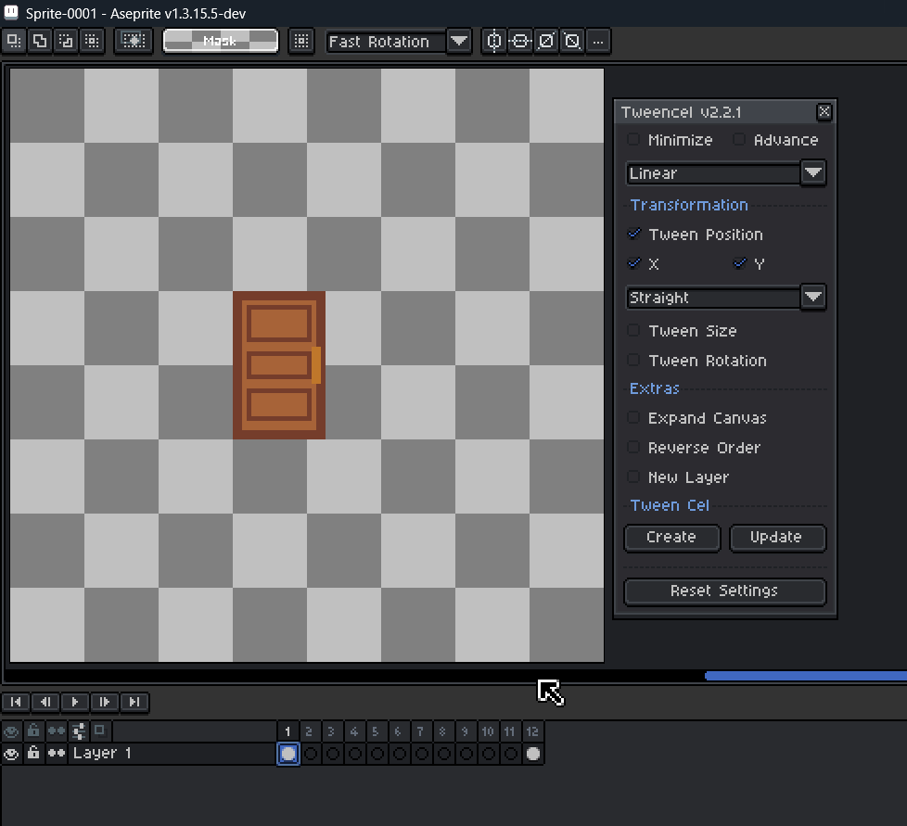Pick the Subtract from selection mode icon
The image size is (907, 826).
click(66, 41)
